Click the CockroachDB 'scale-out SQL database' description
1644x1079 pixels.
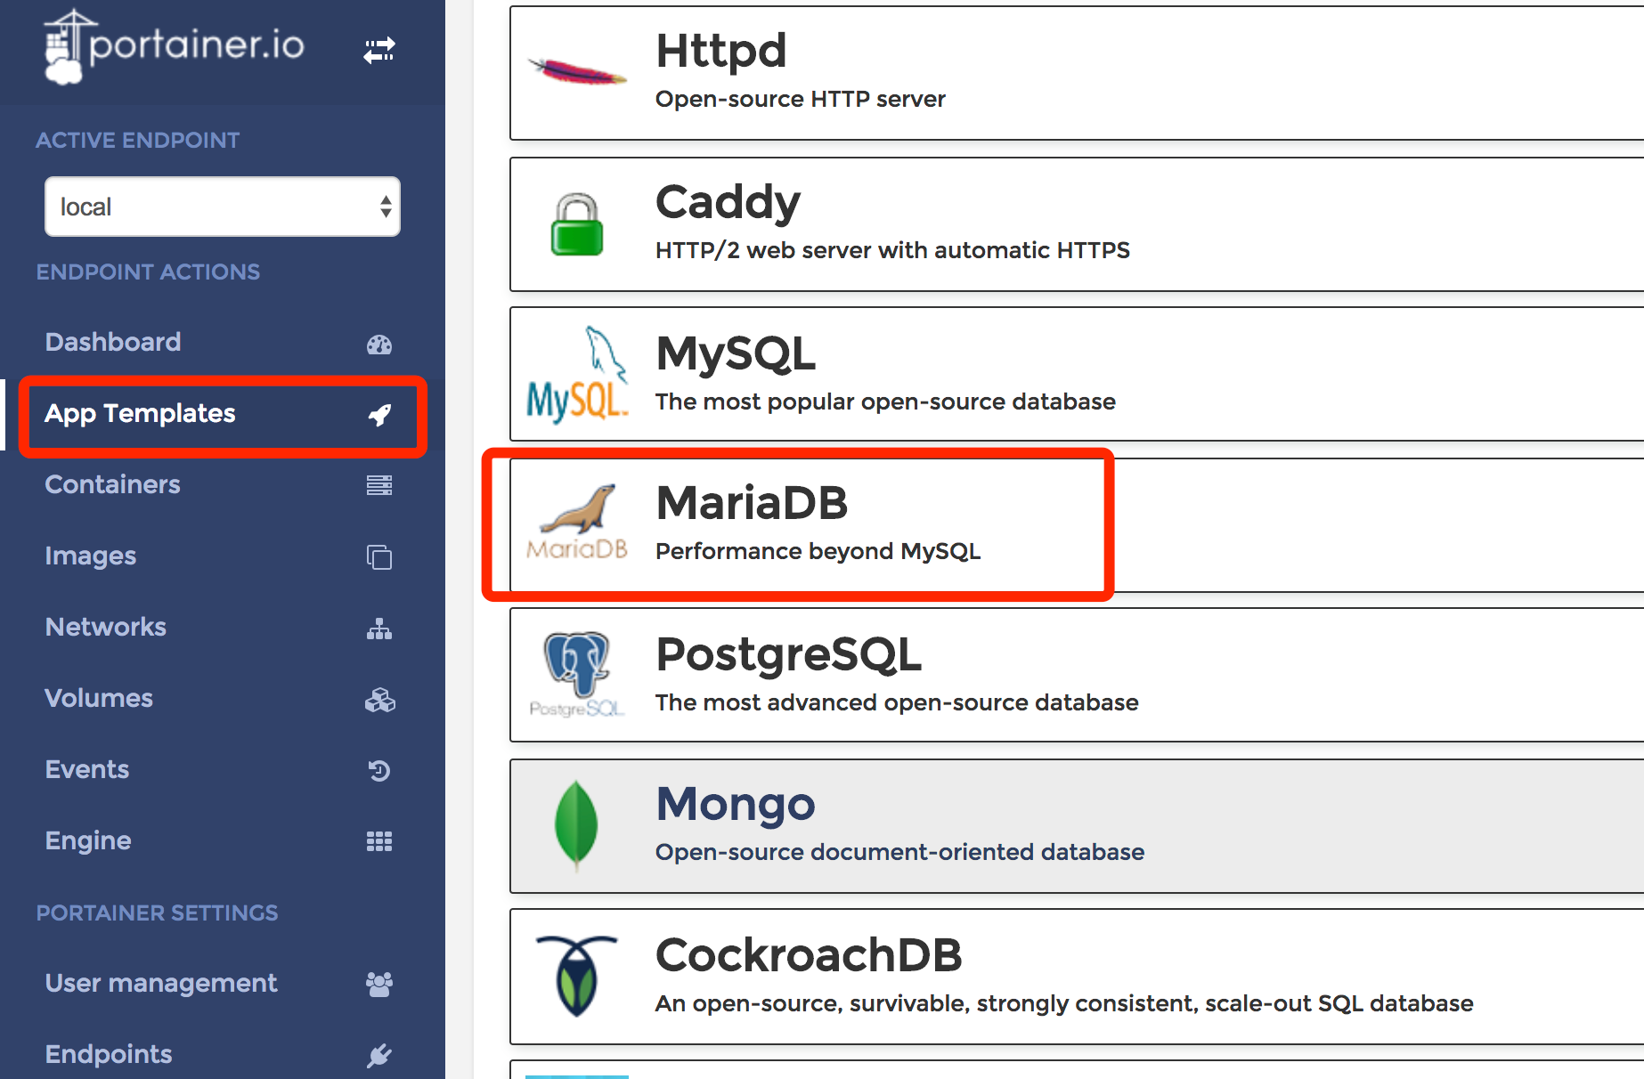(x=1064, y=1003)
